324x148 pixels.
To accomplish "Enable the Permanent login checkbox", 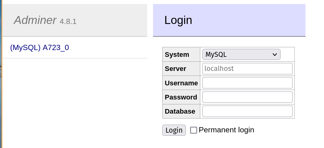I will point(193,130).
